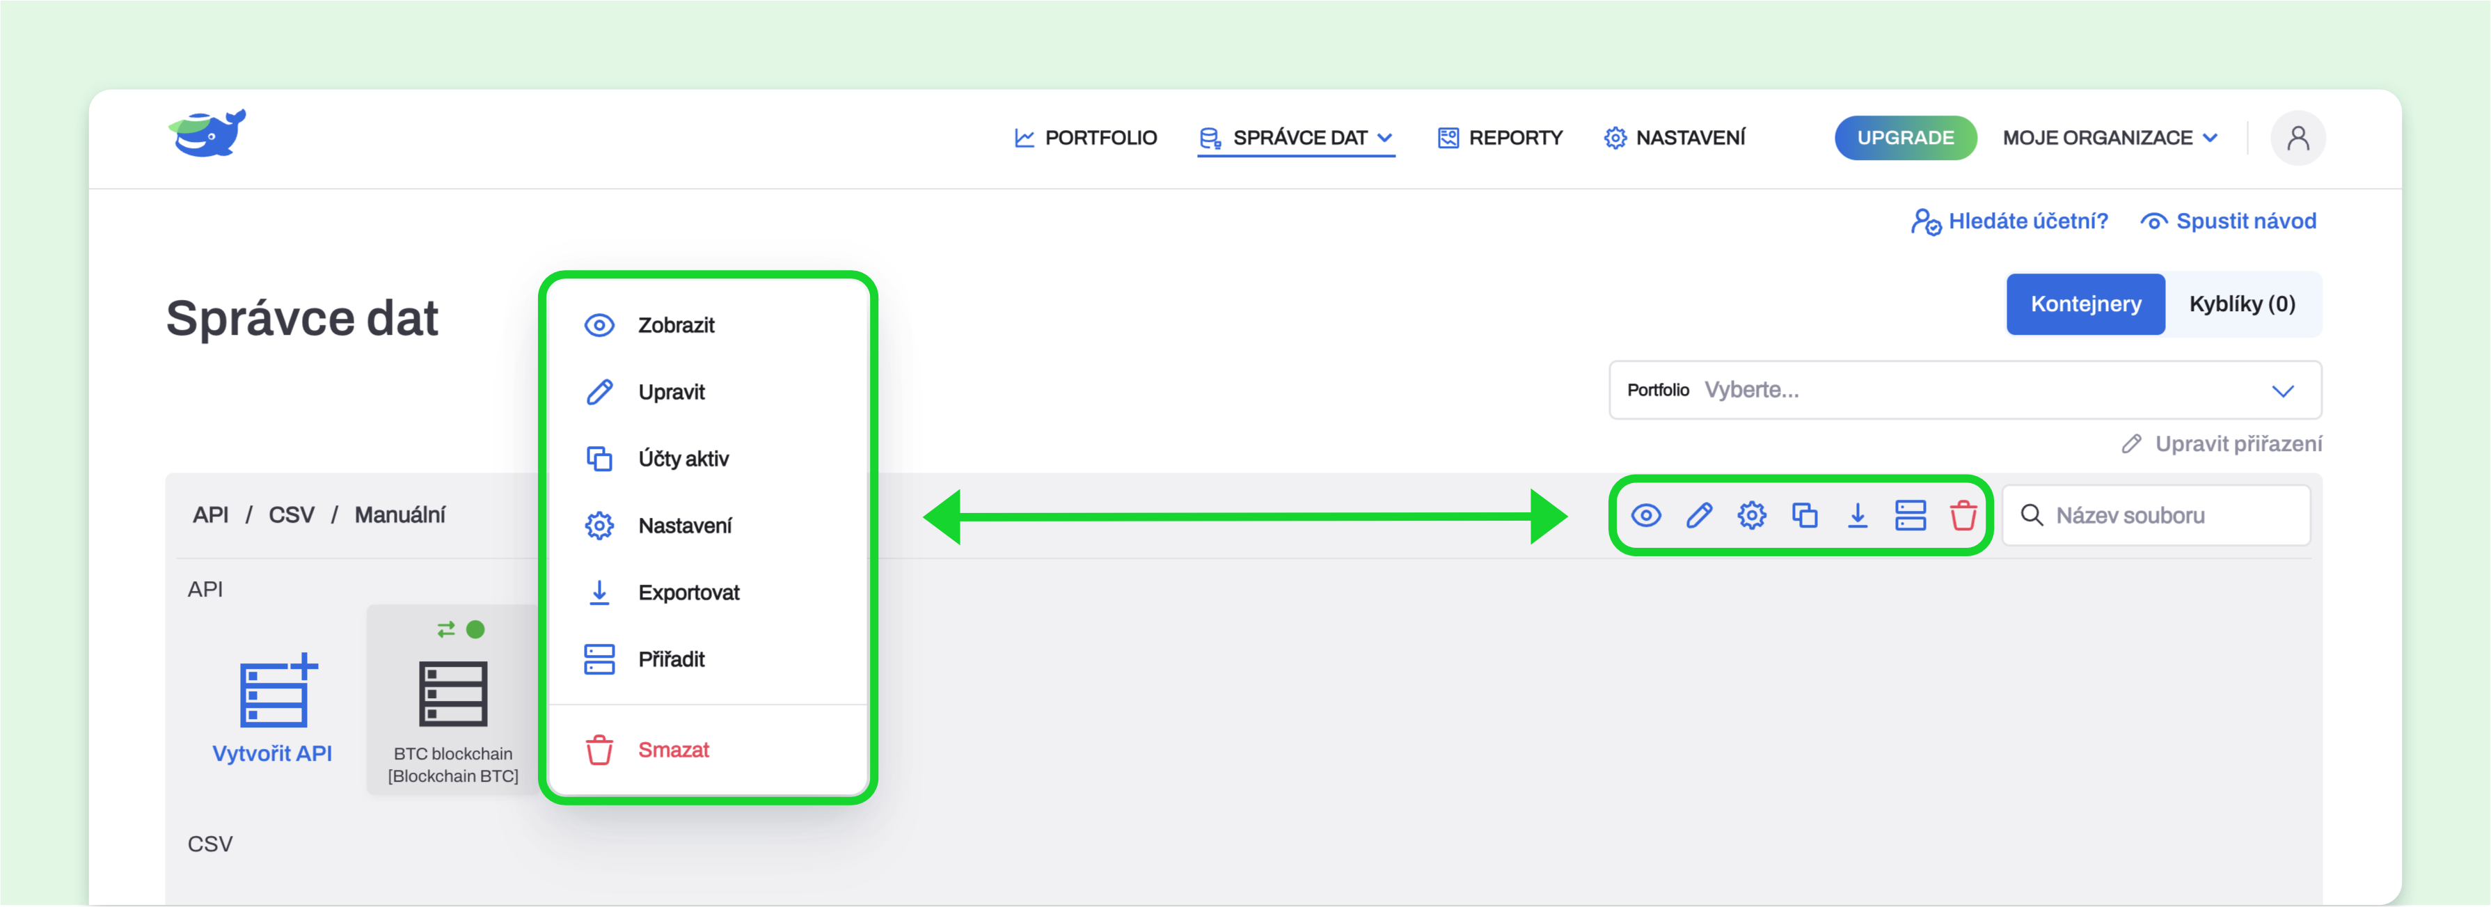Click the pencil edit icon in toolbar

click(x=1699, y=515)
